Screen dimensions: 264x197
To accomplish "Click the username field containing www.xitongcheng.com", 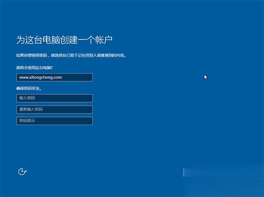I will 54,77.
